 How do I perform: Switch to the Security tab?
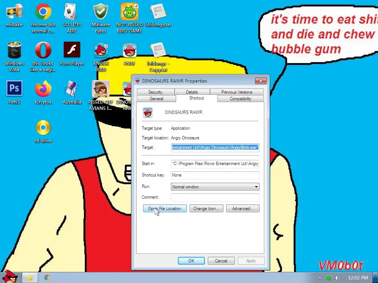(x=155, y=92)
